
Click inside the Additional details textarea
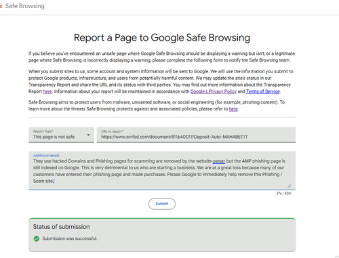(162, 171)
